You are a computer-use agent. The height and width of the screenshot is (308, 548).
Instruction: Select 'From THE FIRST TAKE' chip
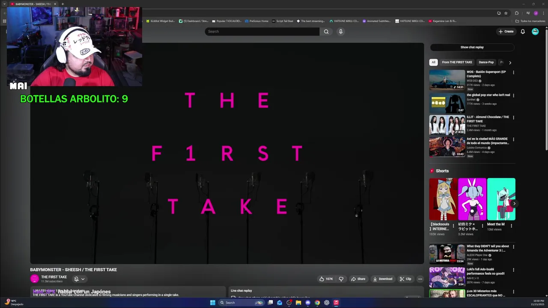pyautogui.click(x=457, y=62)
